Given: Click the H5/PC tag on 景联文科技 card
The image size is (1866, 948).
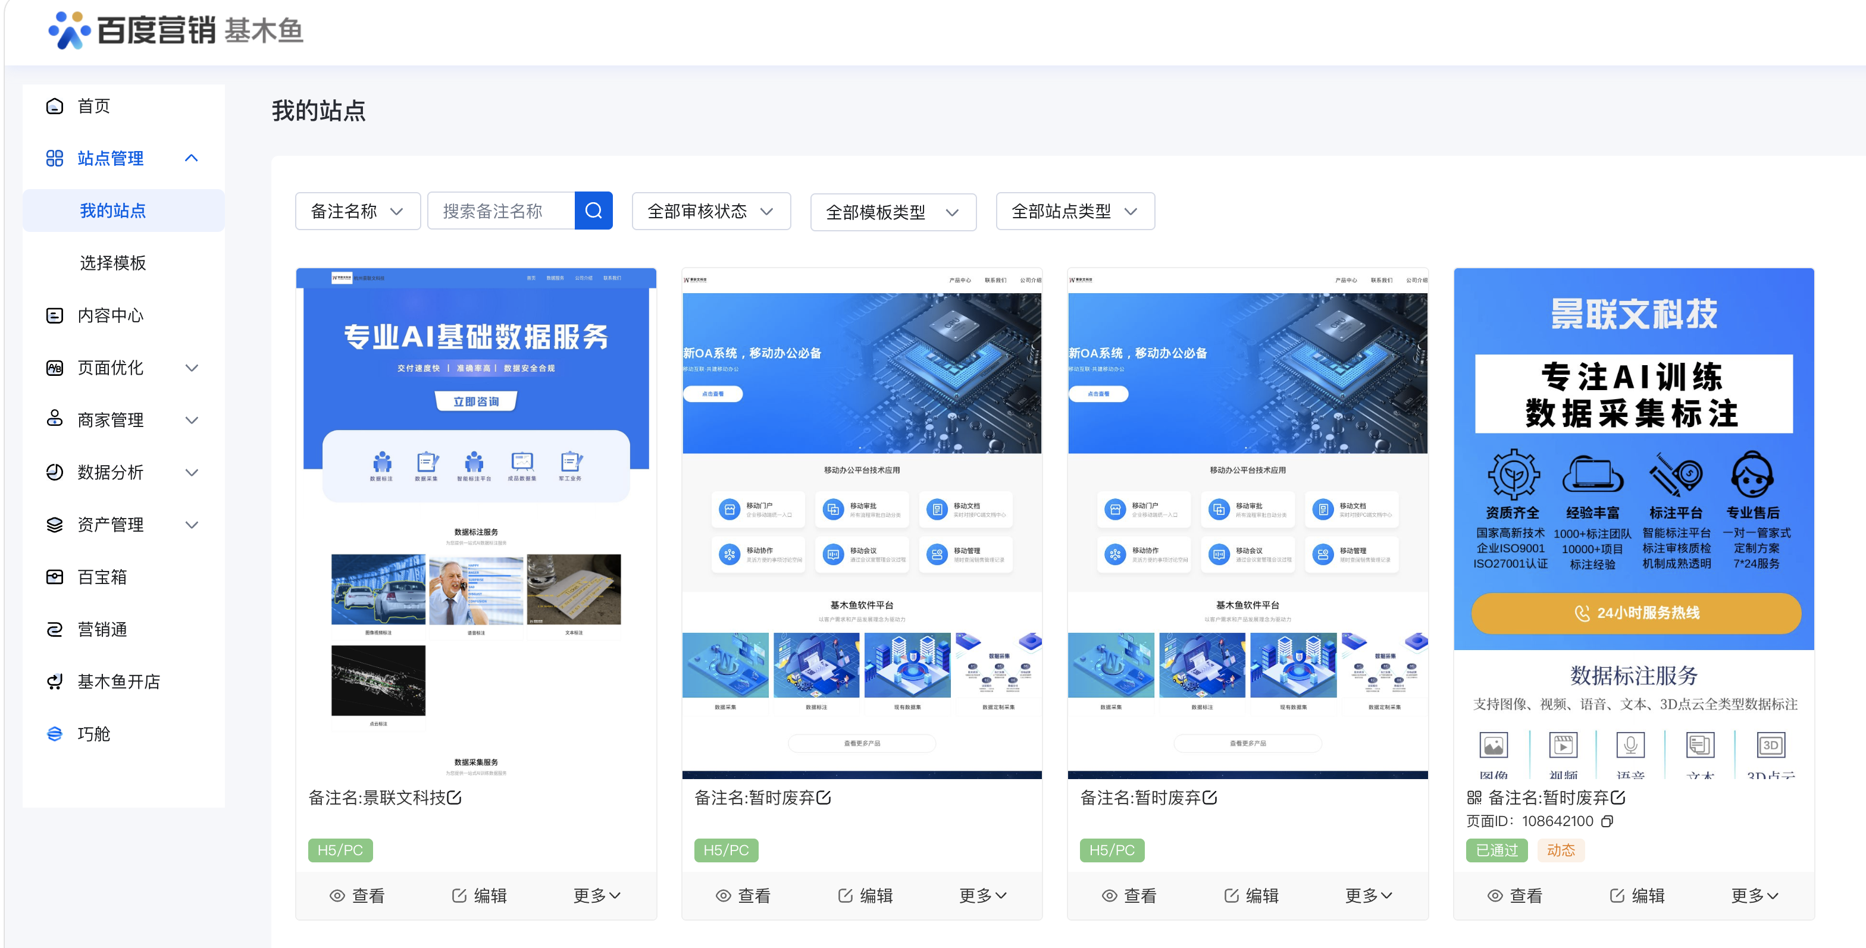Looking at the screenshot, I should point(340,850).
